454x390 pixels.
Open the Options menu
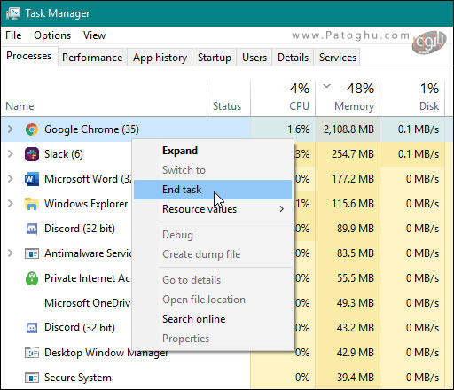click(x=52, y=35)
